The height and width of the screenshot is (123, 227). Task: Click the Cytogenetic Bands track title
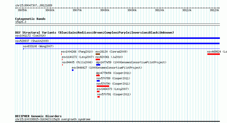[x=30, y=19]
